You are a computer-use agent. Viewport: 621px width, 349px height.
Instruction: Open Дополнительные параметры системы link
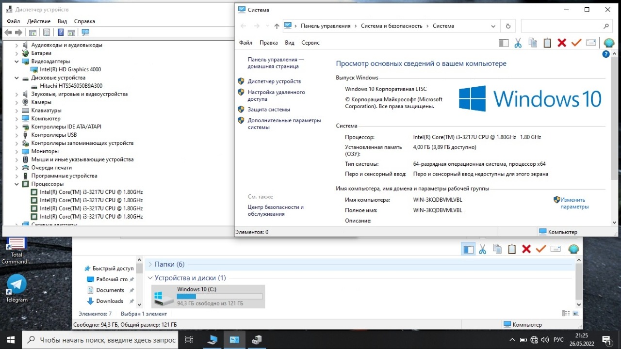[284, 124]
